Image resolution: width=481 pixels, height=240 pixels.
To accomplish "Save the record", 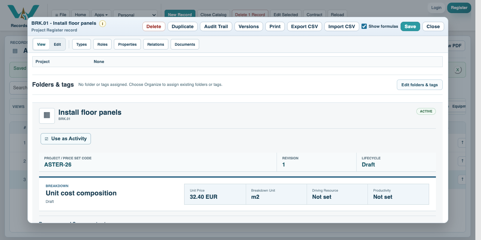I will (x=410, y=26).
